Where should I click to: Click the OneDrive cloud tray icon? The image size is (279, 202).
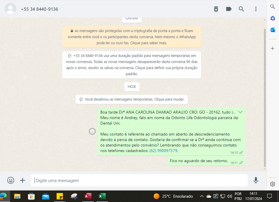pos(209,196)
